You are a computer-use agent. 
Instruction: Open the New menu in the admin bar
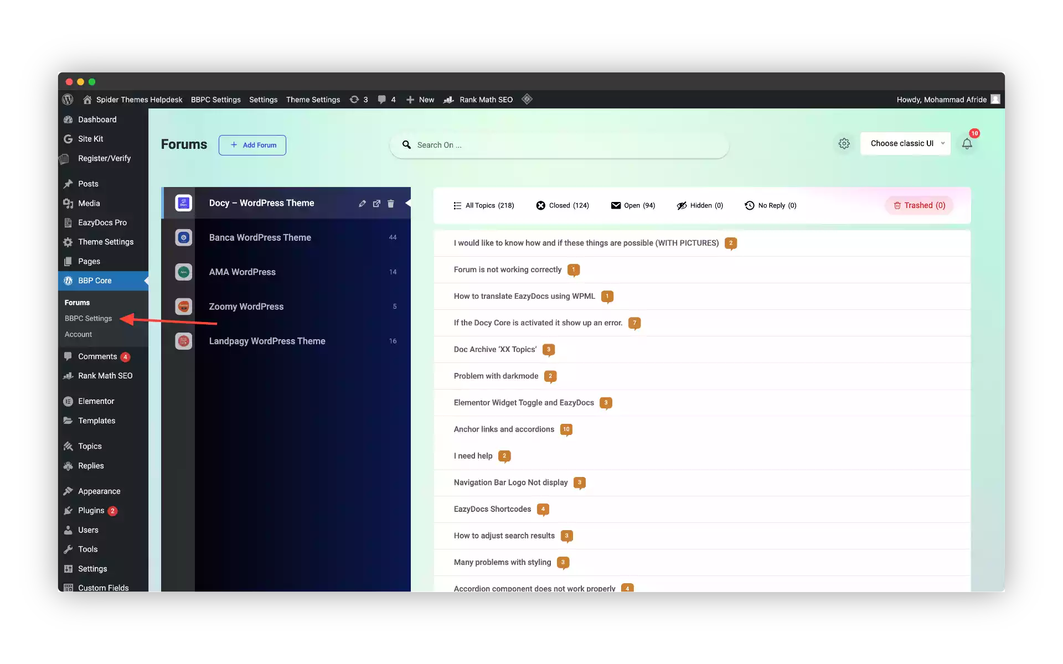(420, 100)
